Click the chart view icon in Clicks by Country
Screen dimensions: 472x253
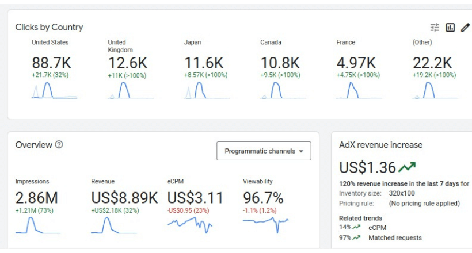(x=450, y=28)
